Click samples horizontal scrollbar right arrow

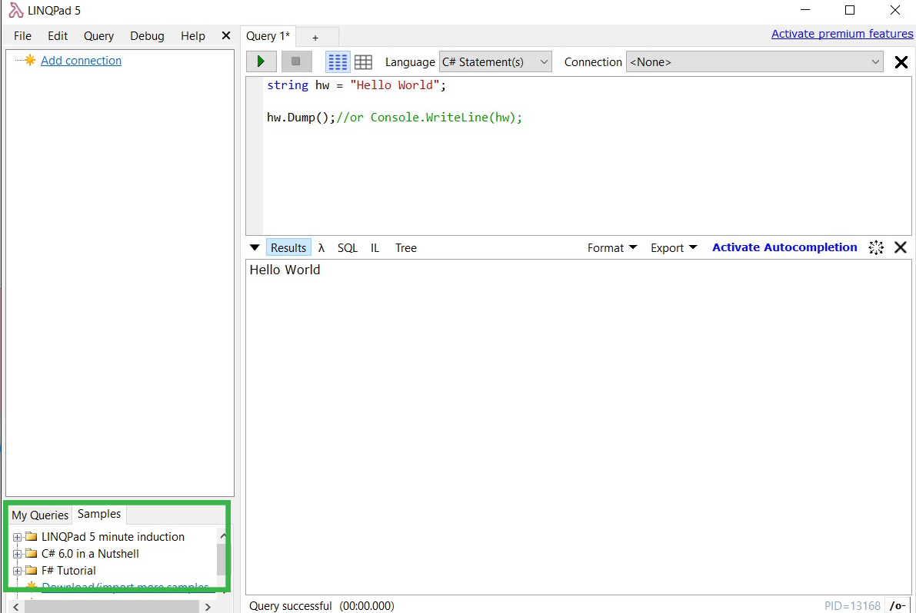[x=208, y=607]
